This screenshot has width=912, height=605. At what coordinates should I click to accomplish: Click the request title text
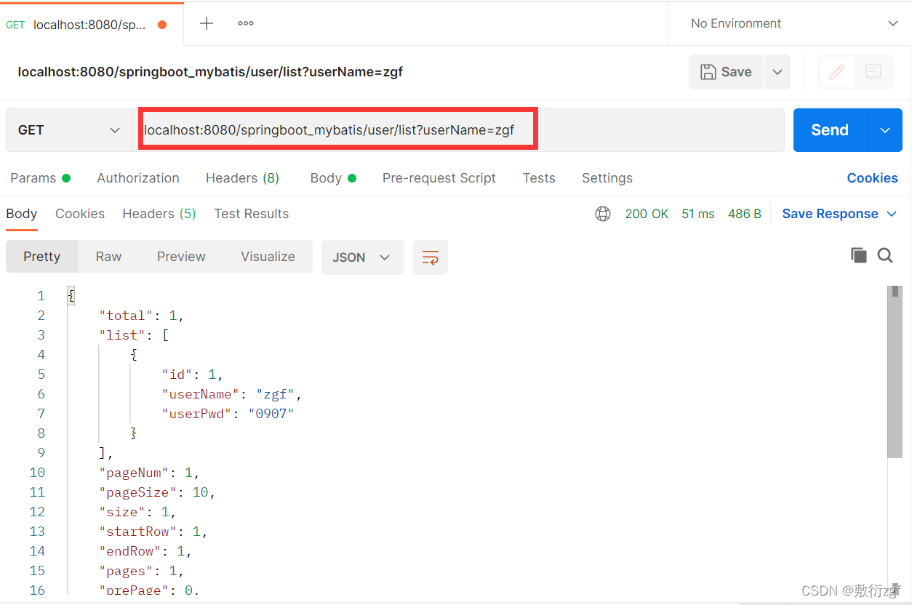point(210,72)
